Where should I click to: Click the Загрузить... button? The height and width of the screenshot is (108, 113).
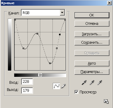click(x=92, y=34)
